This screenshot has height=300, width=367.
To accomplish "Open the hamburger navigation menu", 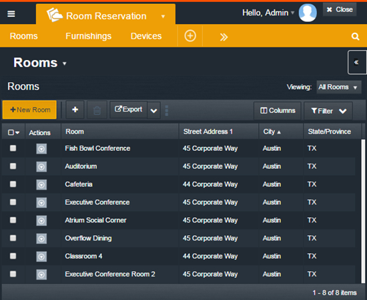I will click(x=11, y=14).
